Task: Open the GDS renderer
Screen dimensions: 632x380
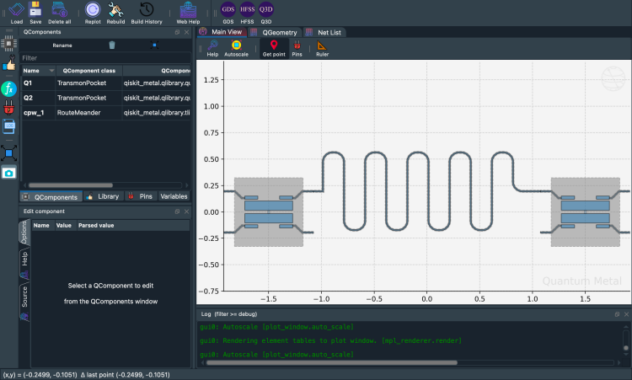Action: [x=228, y=13]
